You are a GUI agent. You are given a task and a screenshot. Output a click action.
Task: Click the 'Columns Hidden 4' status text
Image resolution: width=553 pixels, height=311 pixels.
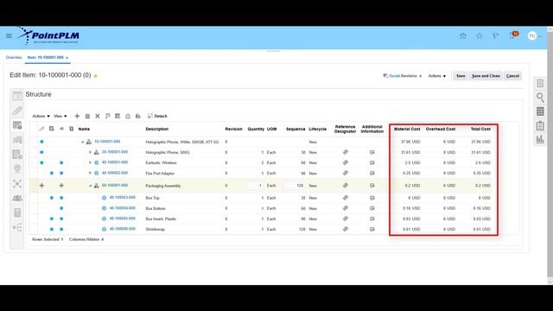[x=86, y=239]
